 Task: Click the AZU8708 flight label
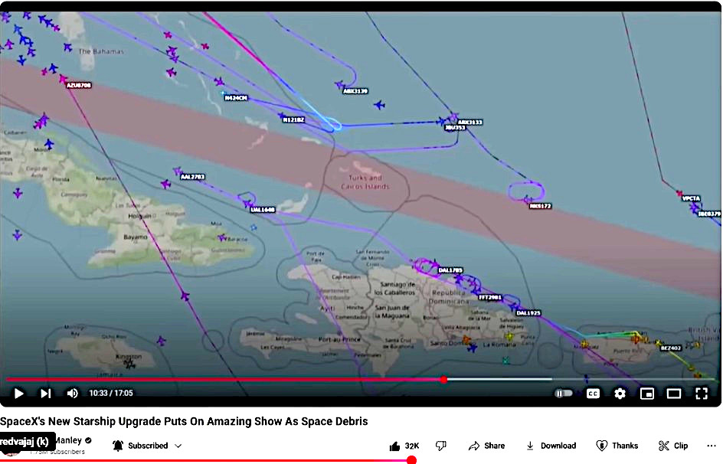tap(79, 85)
